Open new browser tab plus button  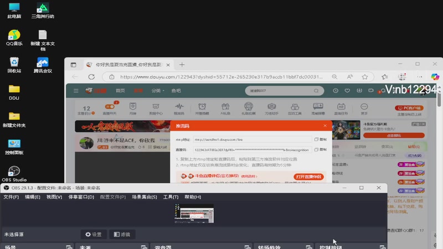click(x=182, y=65)
